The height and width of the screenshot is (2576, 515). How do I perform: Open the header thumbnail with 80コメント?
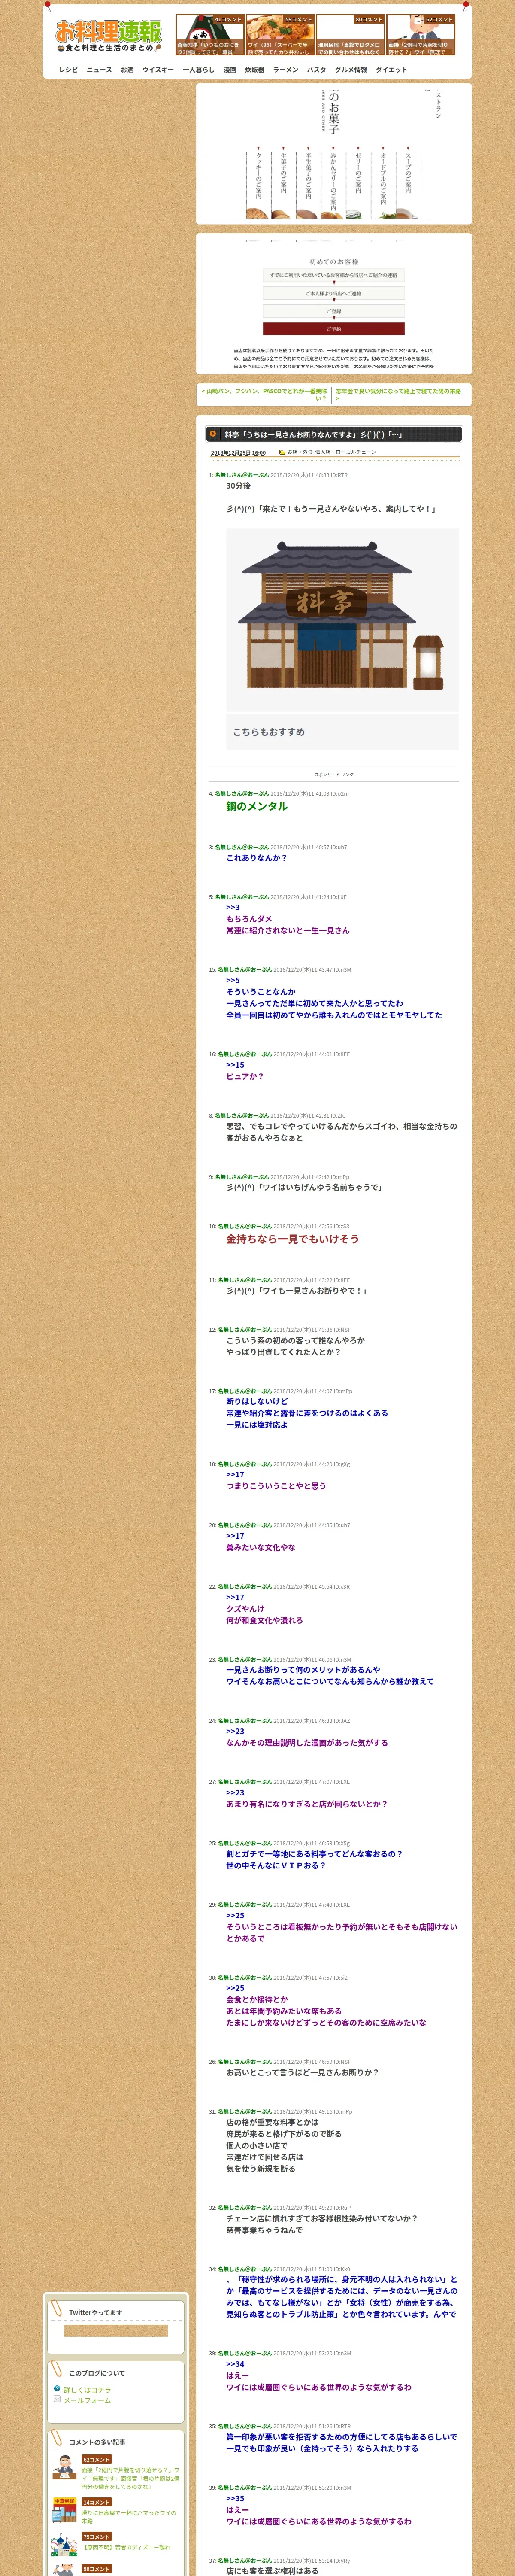(x=350, y=35)
